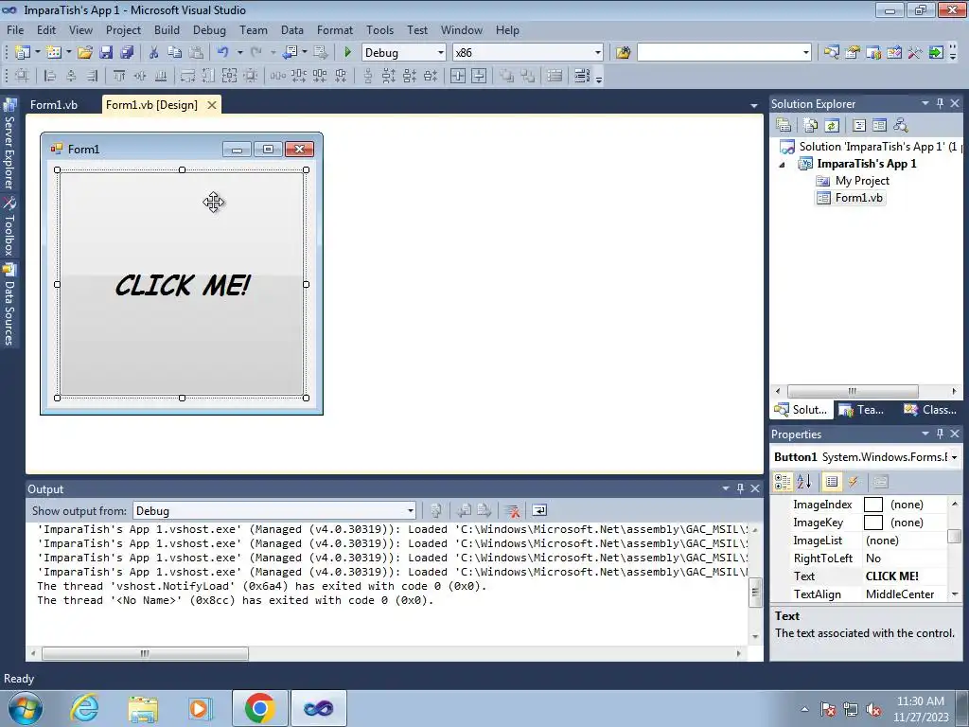Open the Toolbox side tab
The width and height of the screenshot is (969, 727).
coord(9,227)
